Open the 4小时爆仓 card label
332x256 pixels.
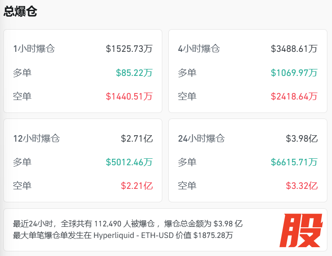(x=199, y=48)
